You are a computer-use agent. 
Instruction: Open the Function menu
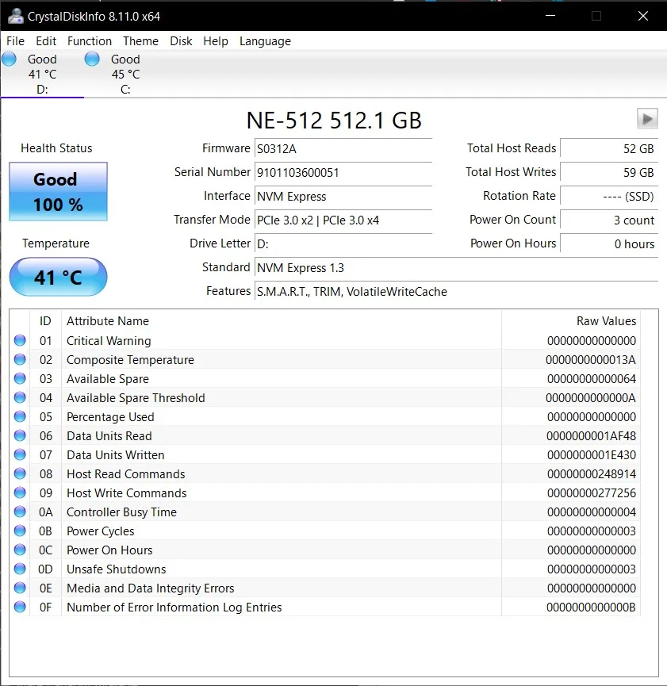click(x=90, y=41)
